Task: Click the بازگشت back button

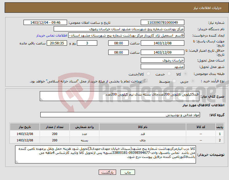Action: 107,172
